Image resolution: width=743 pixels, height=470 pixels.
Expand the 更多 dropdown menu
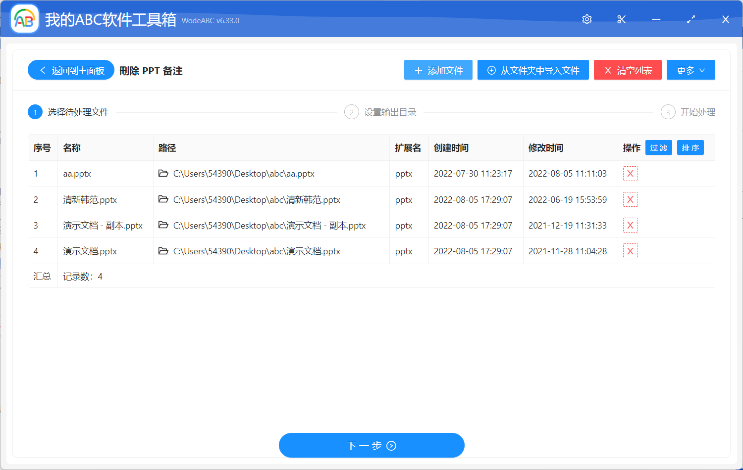click(690, 70)
